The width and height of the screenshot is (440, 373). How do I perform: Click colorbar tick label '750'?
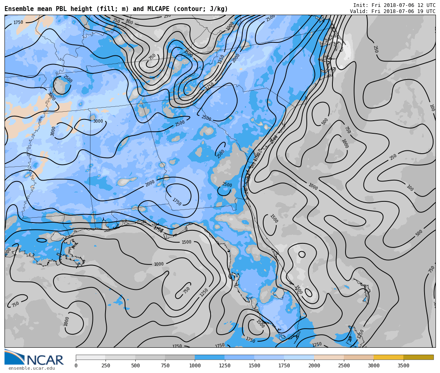[x=165, y=365]
